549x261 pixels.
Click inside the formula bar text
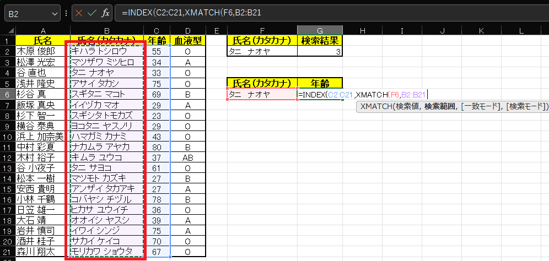tap(331, 13)
